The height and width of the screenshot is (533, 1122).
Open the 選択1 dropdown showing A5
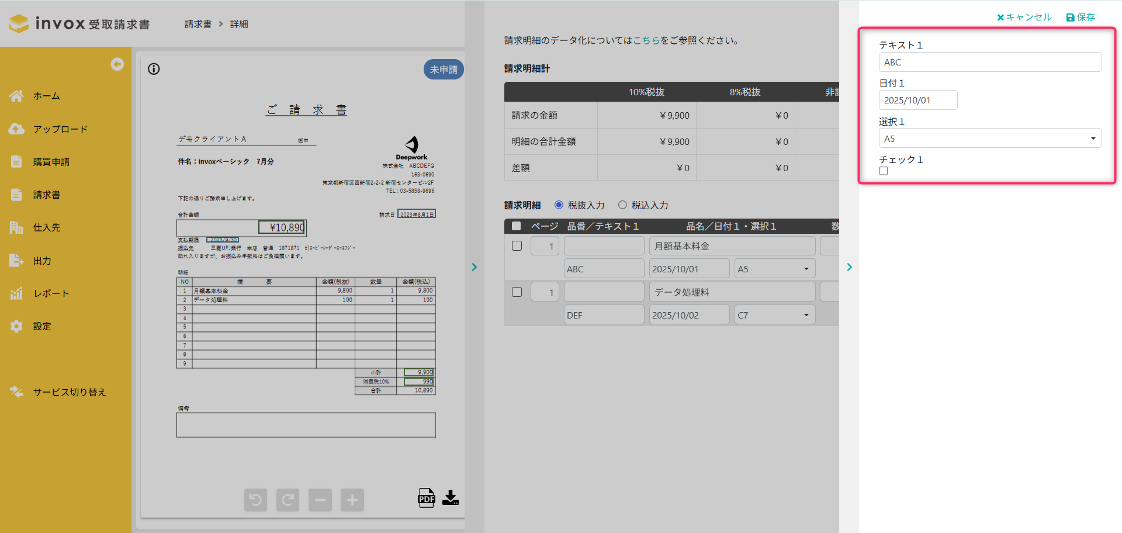[990, 139]
